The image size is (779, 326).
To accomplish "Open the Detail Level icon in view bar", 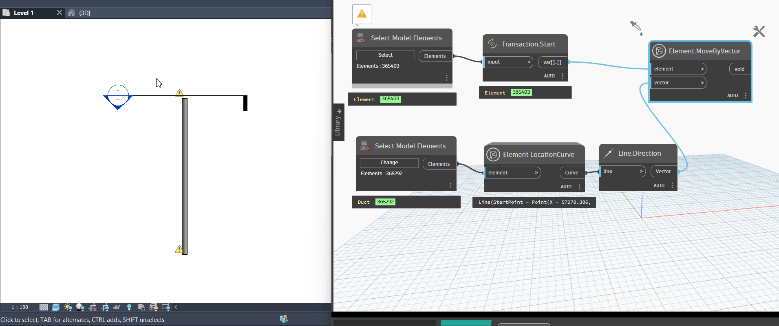I will (44, 307).
